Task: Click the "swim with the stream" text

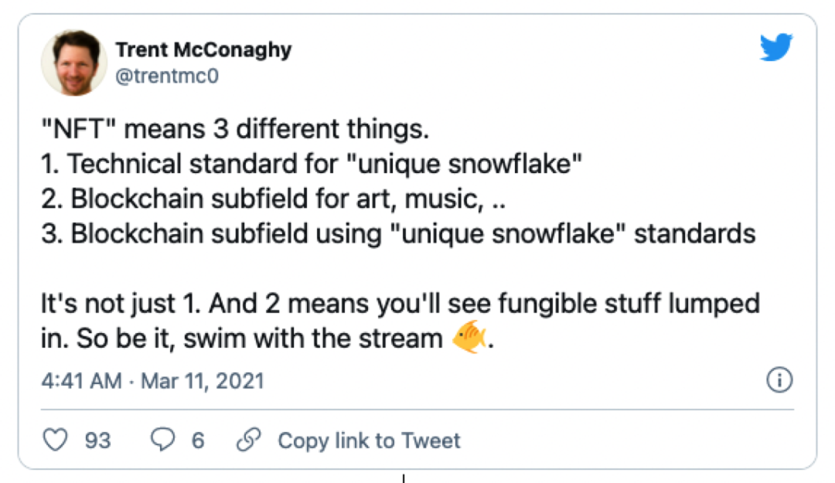Action: pyautogui.click(x=313, y=338)
